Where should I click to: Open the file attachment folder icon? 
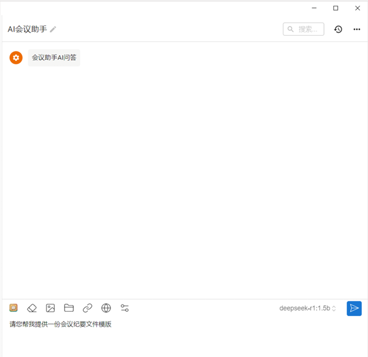click(69, 308)
